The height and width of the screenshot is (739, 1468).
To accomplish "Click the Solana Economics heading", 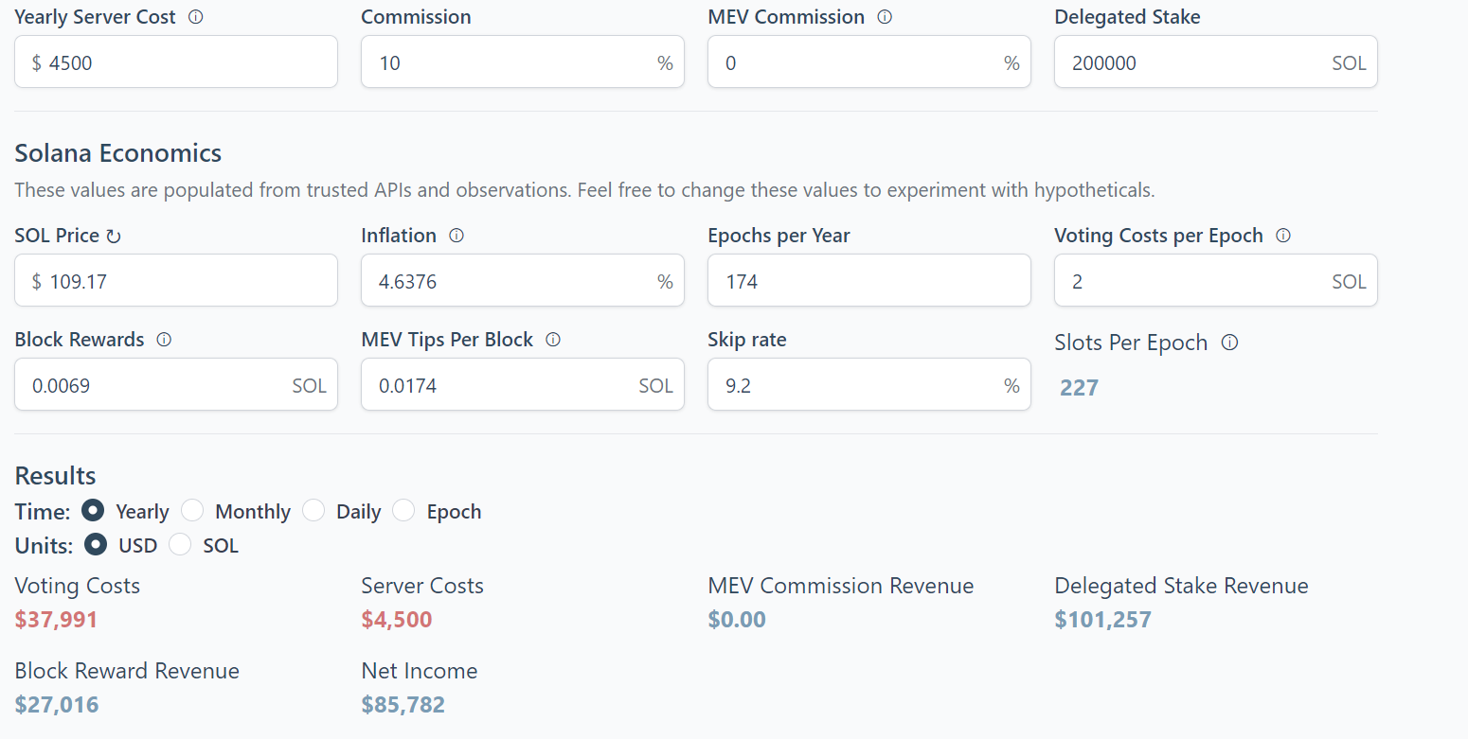I will tap(118, 153).
